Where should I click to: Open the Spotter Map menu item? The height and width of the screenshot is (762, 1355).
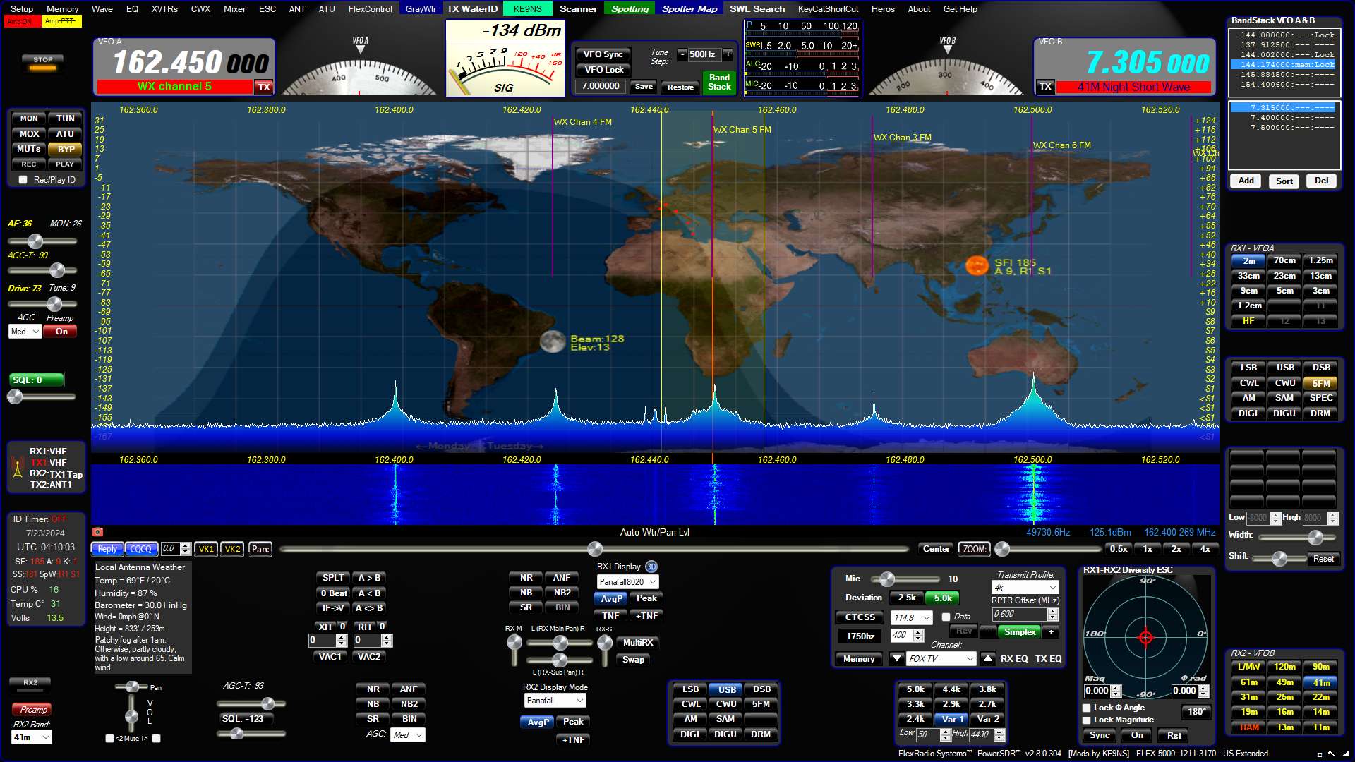click(689, 8)
